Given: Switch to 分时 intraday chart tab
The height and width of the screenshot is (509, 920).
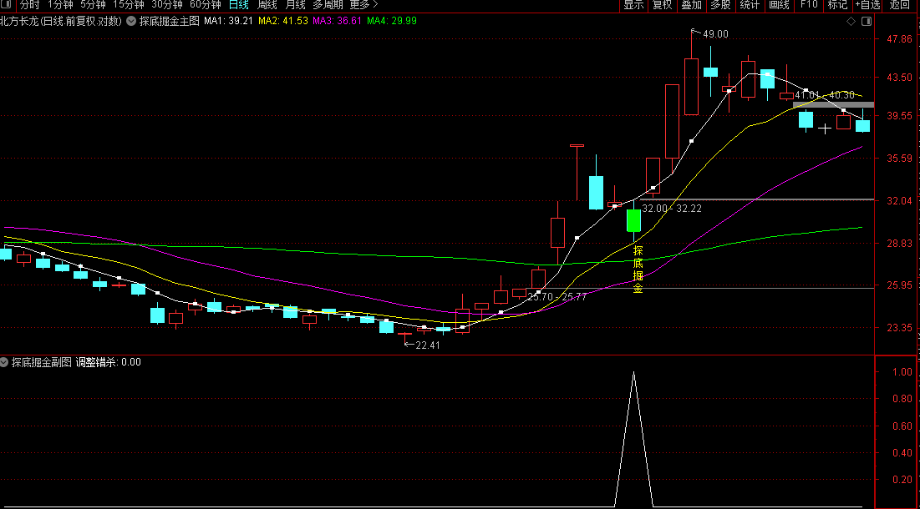Looking at the screenshot, I should (x=29, y=5).
